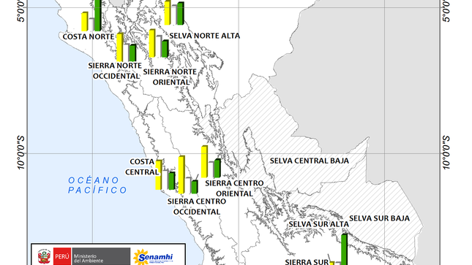Image resolution: width=472 pixels, height=265 pixels.
Task: Click the red PERÚ logo block
Action: [62, 256]
